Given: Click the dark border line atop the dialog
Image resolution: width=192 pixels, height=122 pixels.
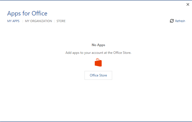Looking at the screenshot, I should (96, 0).
